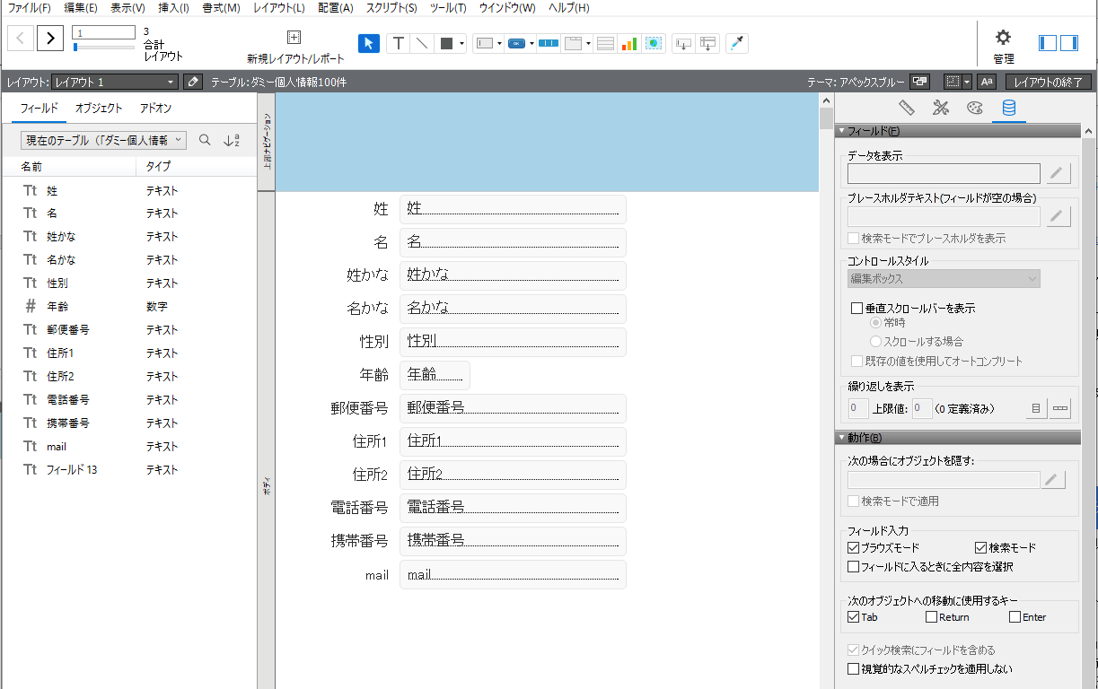Enable 視覚的なスペルチェックを適用しない checkbox
1098x689 pixels.
tap(853, 668)
